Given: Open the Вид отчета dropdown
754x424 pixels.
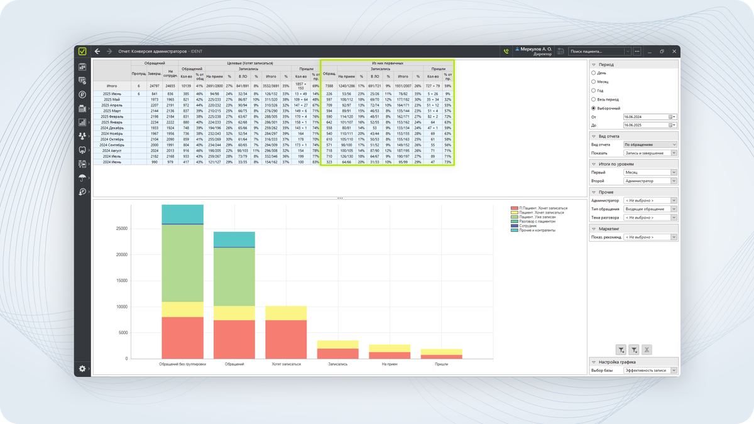Looking at the screenshot, I should [650, 144].
